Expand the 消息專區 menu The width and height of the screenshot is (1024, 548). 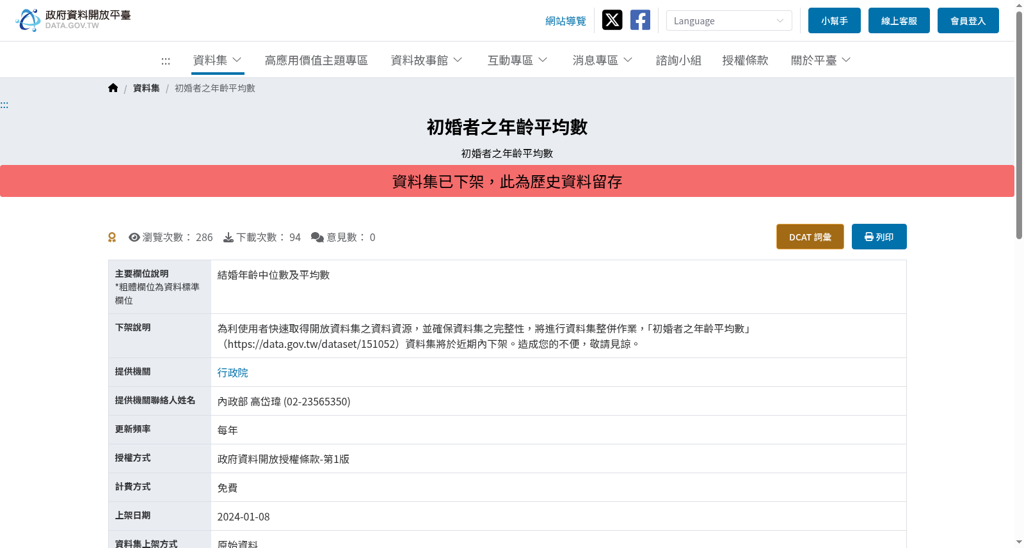click(x=603, y=60)
